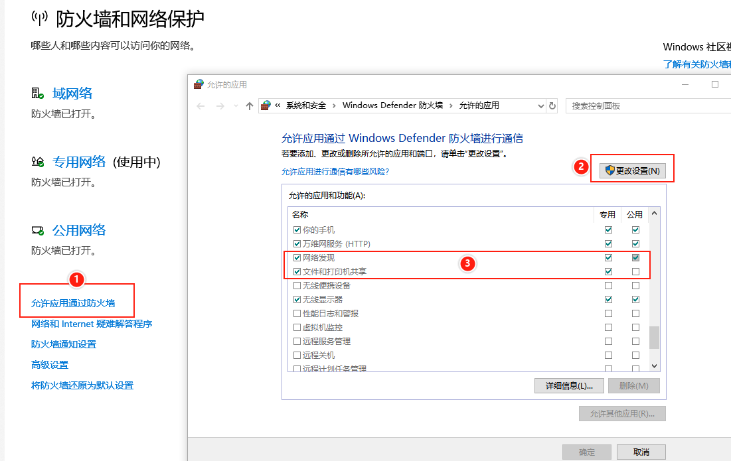
Task: Sort the list by the 名称 column
Action: pos(300,215)
